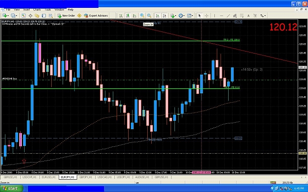308x192 pixels.
Task: Open the Charts menu
Action: click(x=37, y=10)
